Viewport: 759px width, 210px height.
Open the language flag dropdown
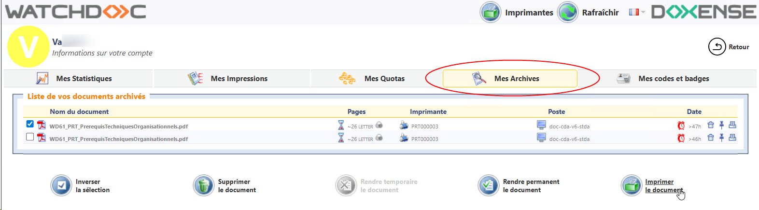pyautogui.click(x=636, y=12)
